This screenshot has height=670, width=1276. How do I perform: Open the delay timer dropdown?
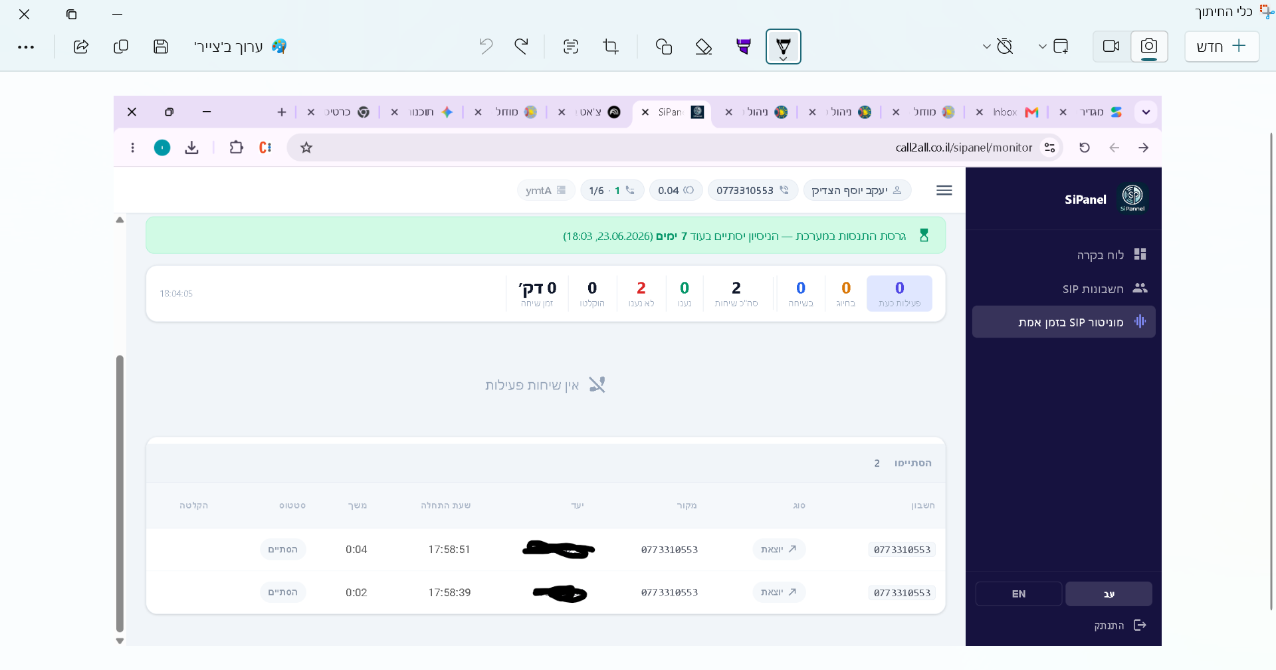(998, 47)
